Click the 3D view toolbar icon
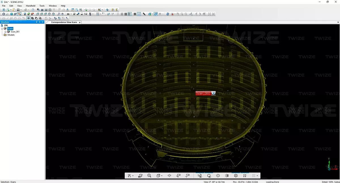340x183 pixels. pos(42,10)
